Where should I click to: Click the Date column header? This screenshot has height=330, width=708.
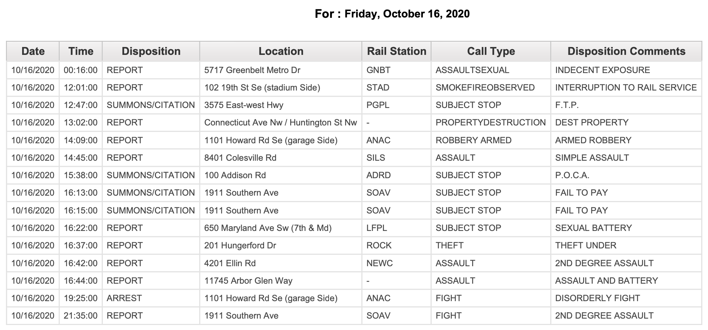[x=33, y=51]
